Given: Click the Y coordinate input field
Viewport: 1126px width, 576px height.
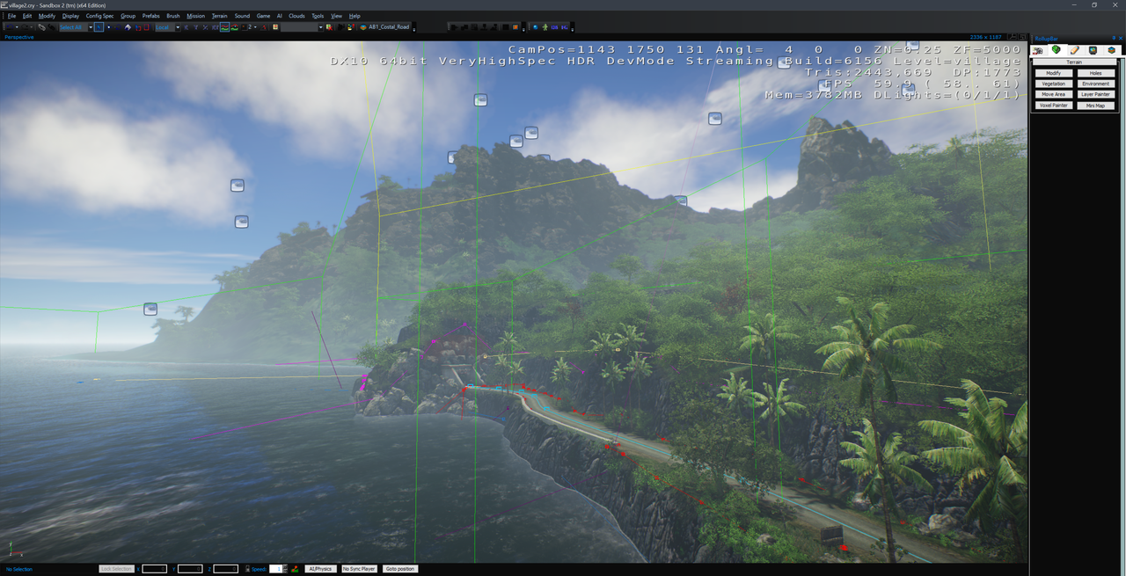Looking at the screenshot, I should pyautogui.click(x=190, y=569).
